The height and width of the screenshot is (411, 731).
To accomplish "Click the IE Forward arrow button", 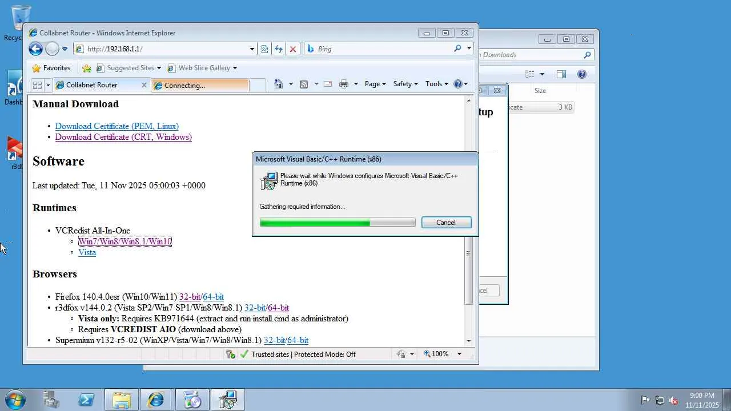I will pyautogui.click(x=52, y=49).
